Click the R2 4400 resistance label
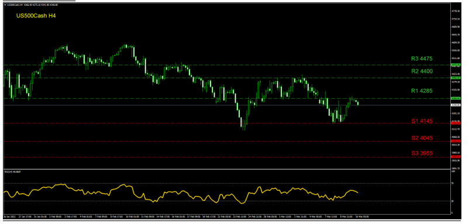This screenshot has width=469, height=224. click(x=422, y=71)
